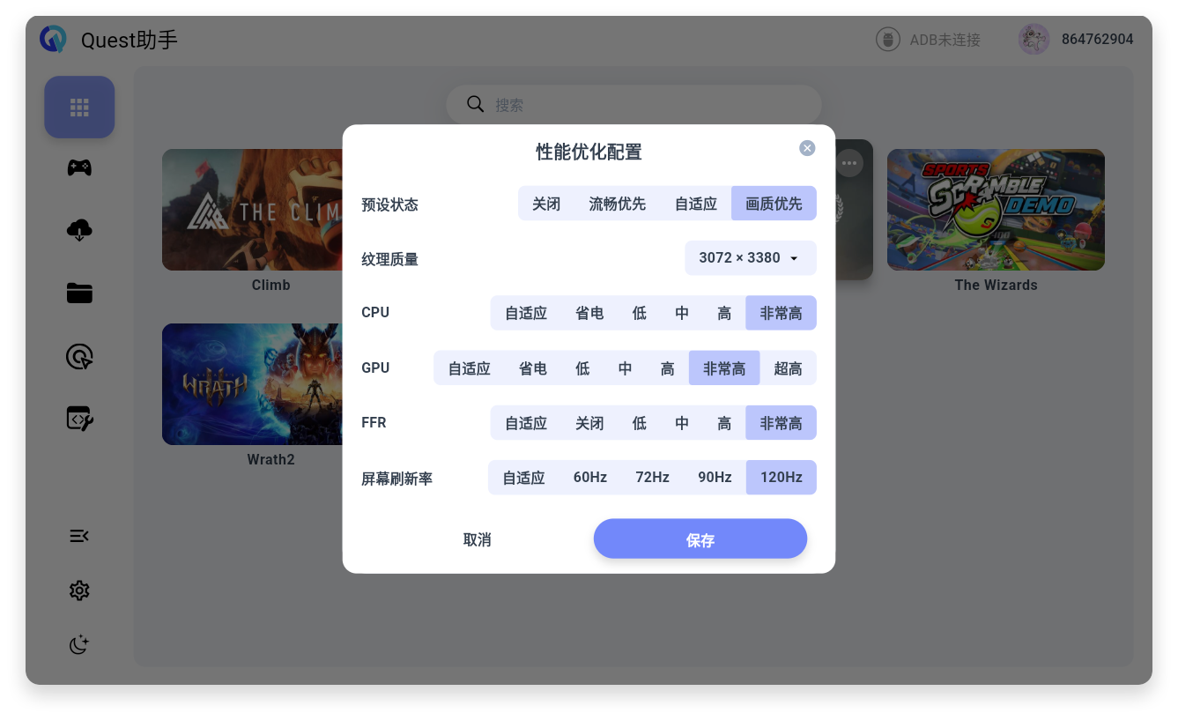Image resolution: width=1178 pixels, height=713 pixels.
Task: Open the game controller sidebar section
Action: coord(79,167)
